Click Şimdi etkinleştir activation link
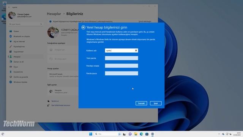Image resolution: width=243 pixels, height=137 pixels. tap(145, 21)
